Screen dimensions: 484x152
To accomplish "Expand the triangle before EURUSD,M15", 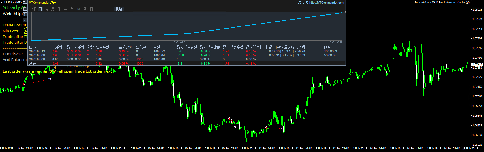I will coord(2,2).
